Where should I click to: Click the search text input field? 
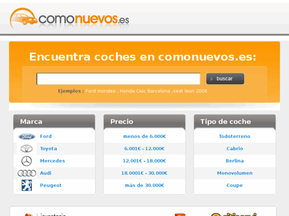[x=118, y=79]
